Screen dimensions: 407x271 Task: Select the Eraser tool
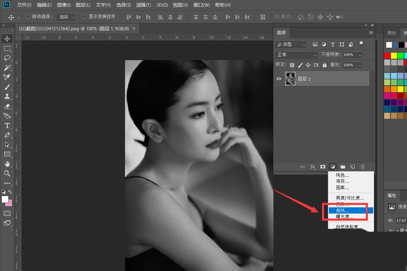[x=7, y=106]
